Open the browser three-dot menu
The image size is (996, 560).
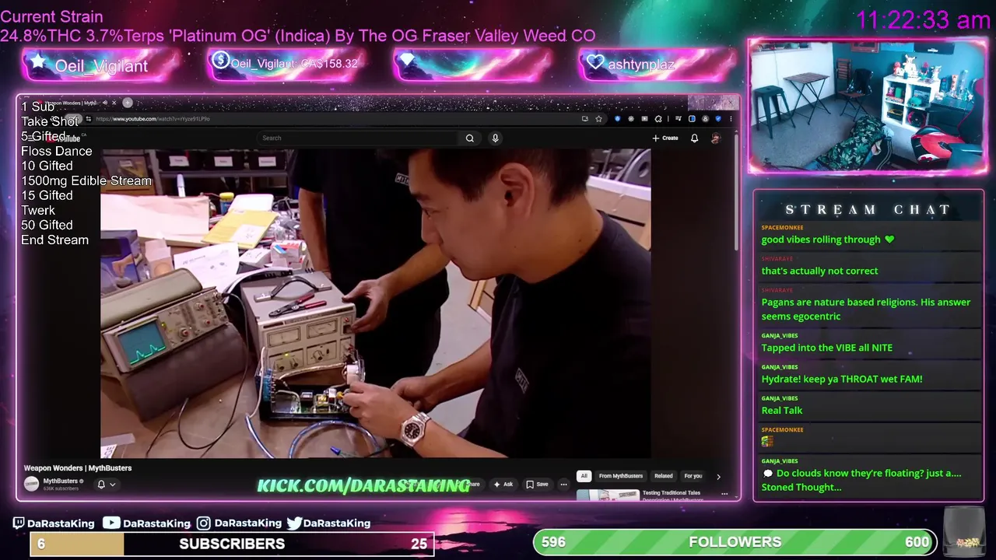(731, 119)
